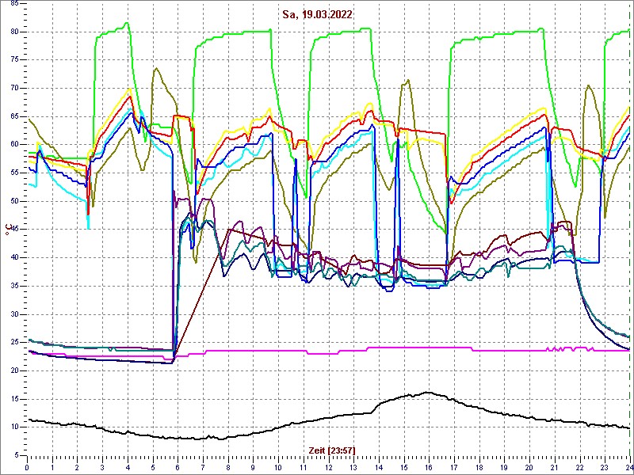Select the 55 value on the temperature axis
This screenshot has height=475, width=634.
tap(13, 173)
